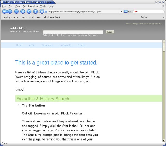Image resolution: width=166 pixels, height=146 pixels.
Task: Click the Next button in Add a blog
Action: (x=110, y=32)
